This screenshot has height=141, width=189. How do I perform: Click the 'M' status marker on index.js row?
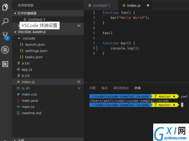(79, 82)
